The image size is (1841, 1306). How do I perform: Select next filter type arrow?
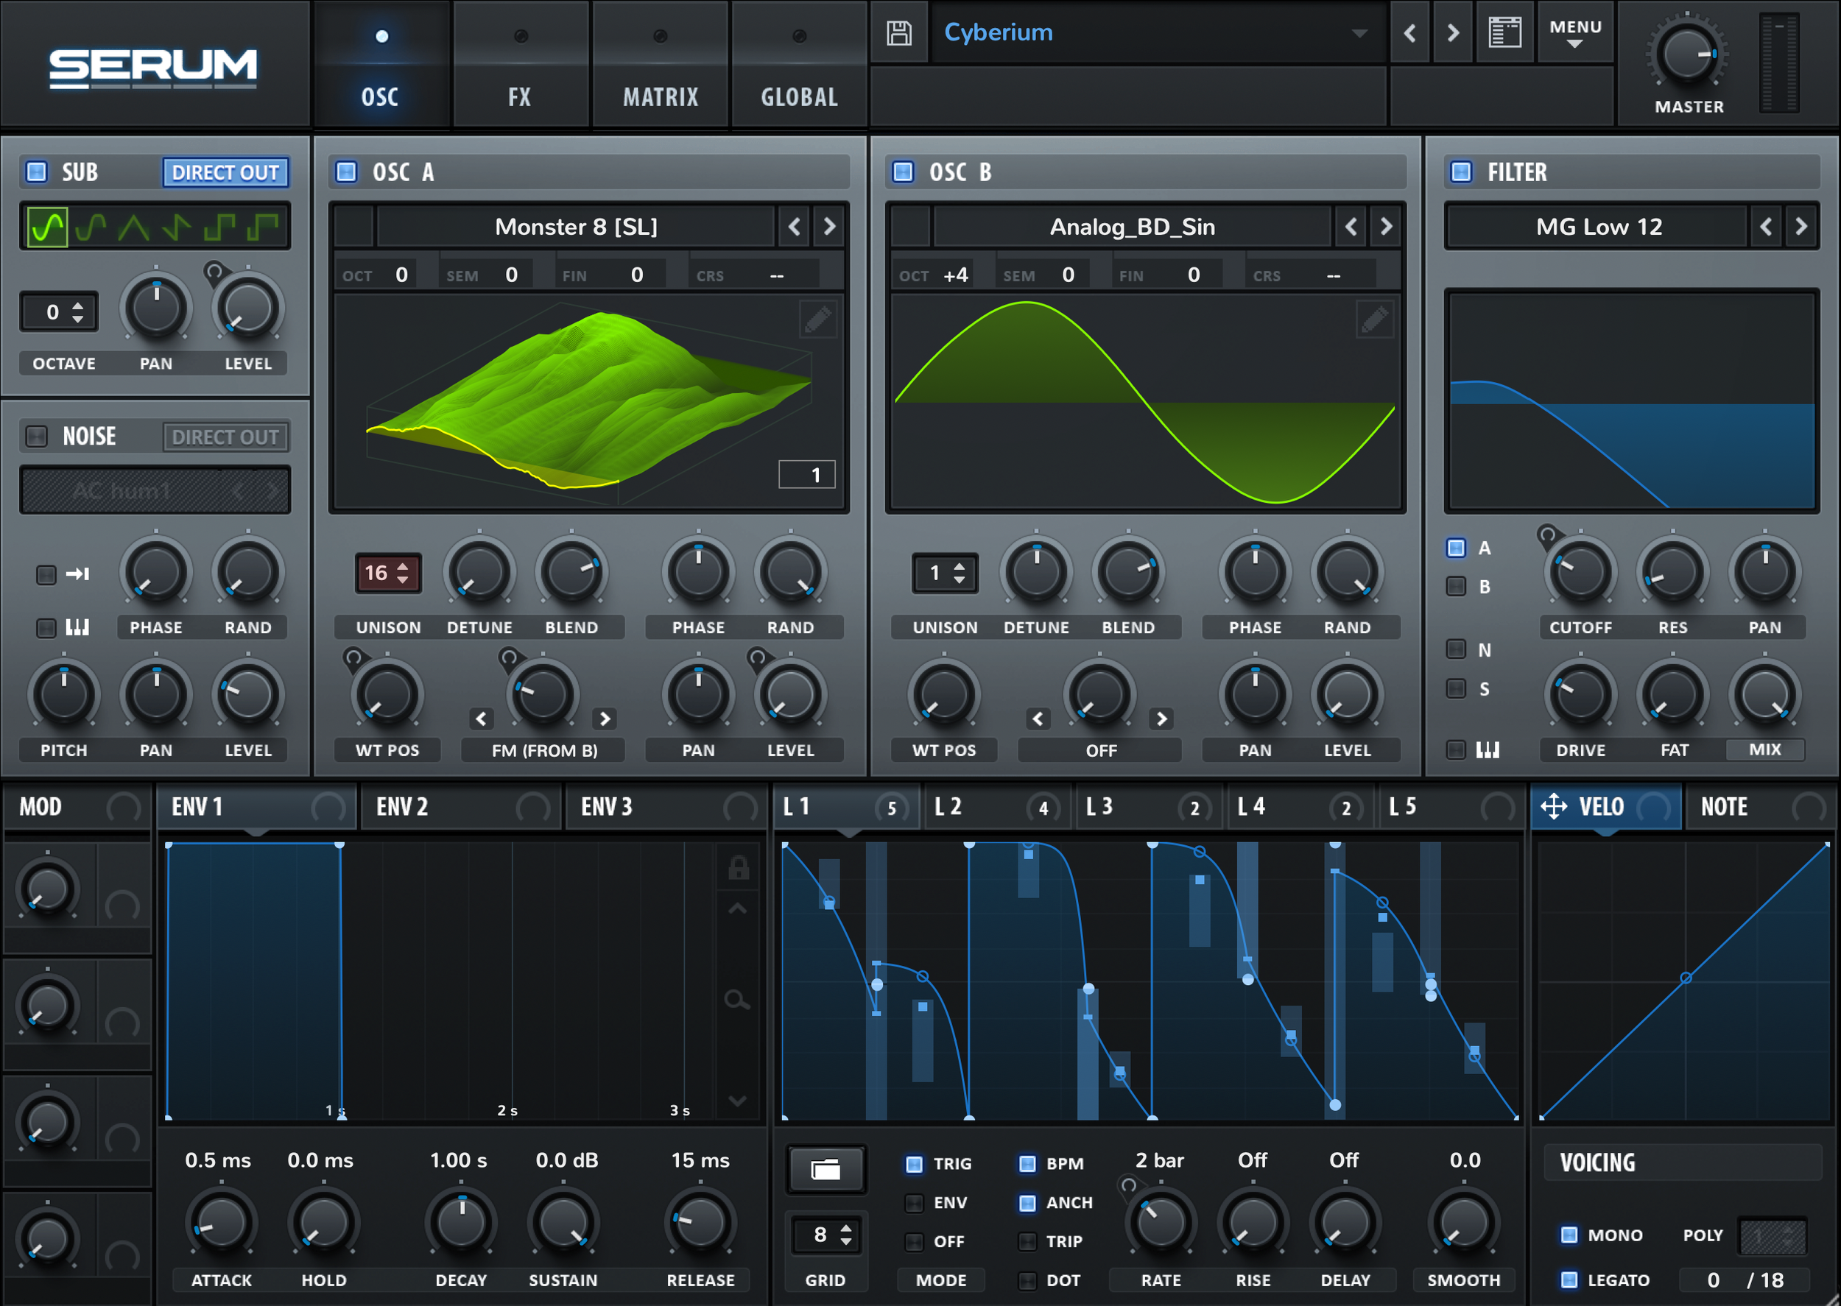point(1800,227)
